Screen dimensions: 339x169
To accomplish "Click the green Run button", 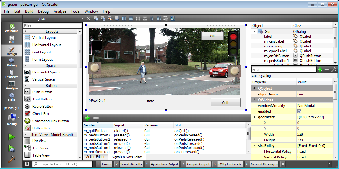I will pos(12,137).
